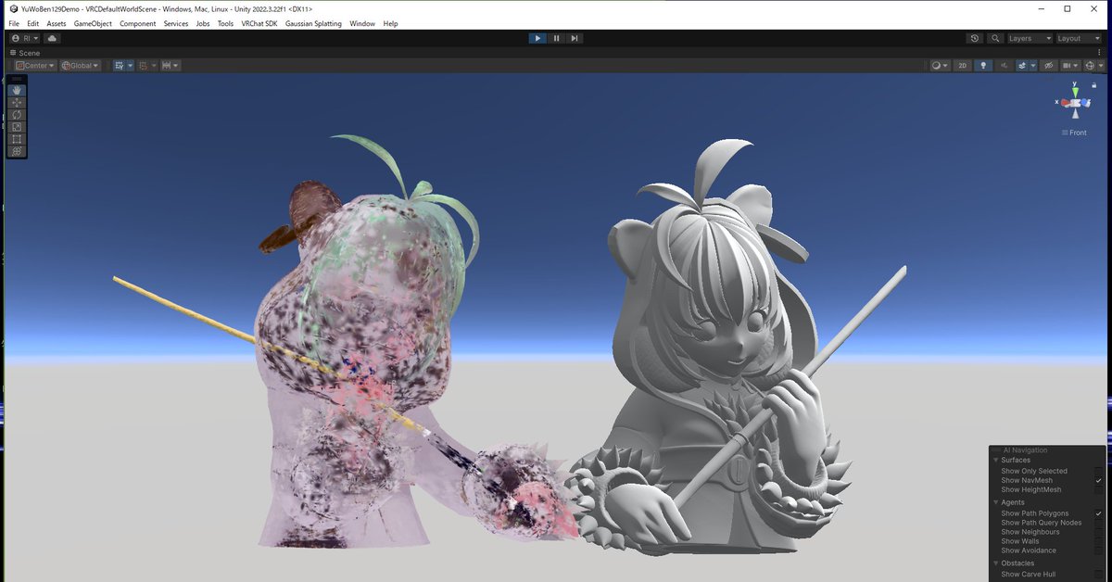Uncheck Show NavMesh checkbox

point(1099,480)
